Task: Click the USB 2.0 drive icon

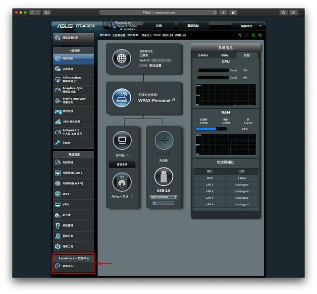Action: tap(164, 176)
